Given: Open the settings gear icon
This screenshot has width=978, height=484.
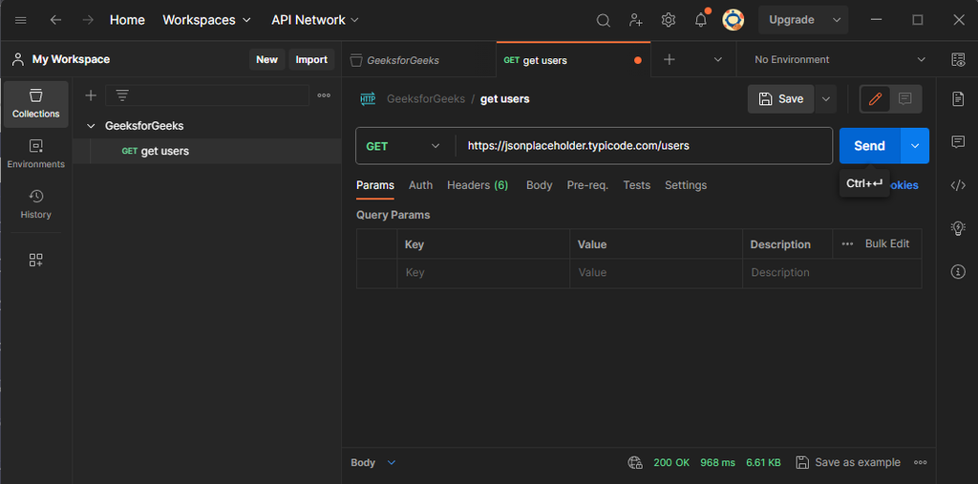Looking at the screenshot, I should [x=669, y=20].
